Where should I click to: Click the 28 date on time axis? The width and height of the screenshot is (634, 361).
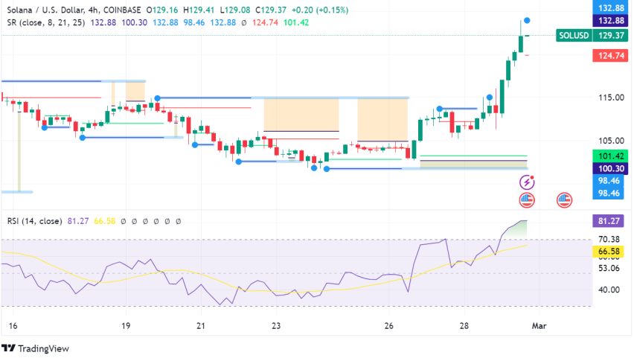464,326
